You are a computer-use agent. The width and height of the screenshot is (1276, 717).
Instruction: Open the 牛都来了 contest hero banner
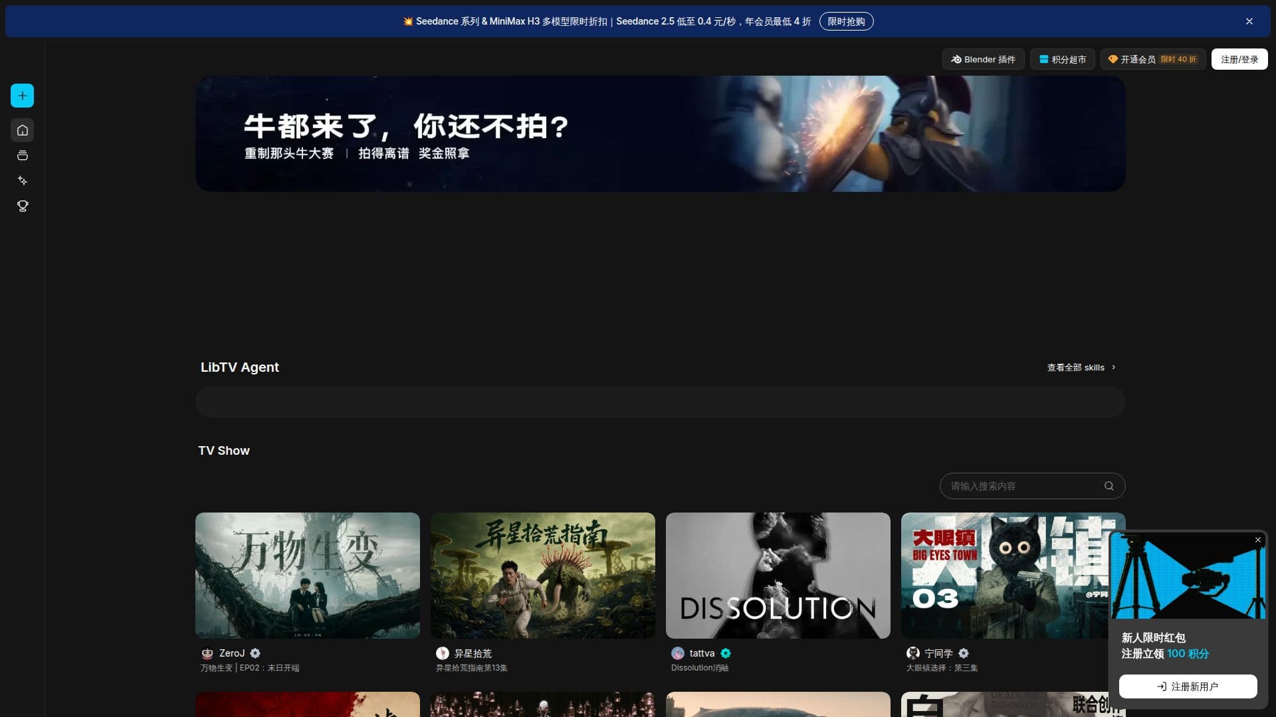660,133
